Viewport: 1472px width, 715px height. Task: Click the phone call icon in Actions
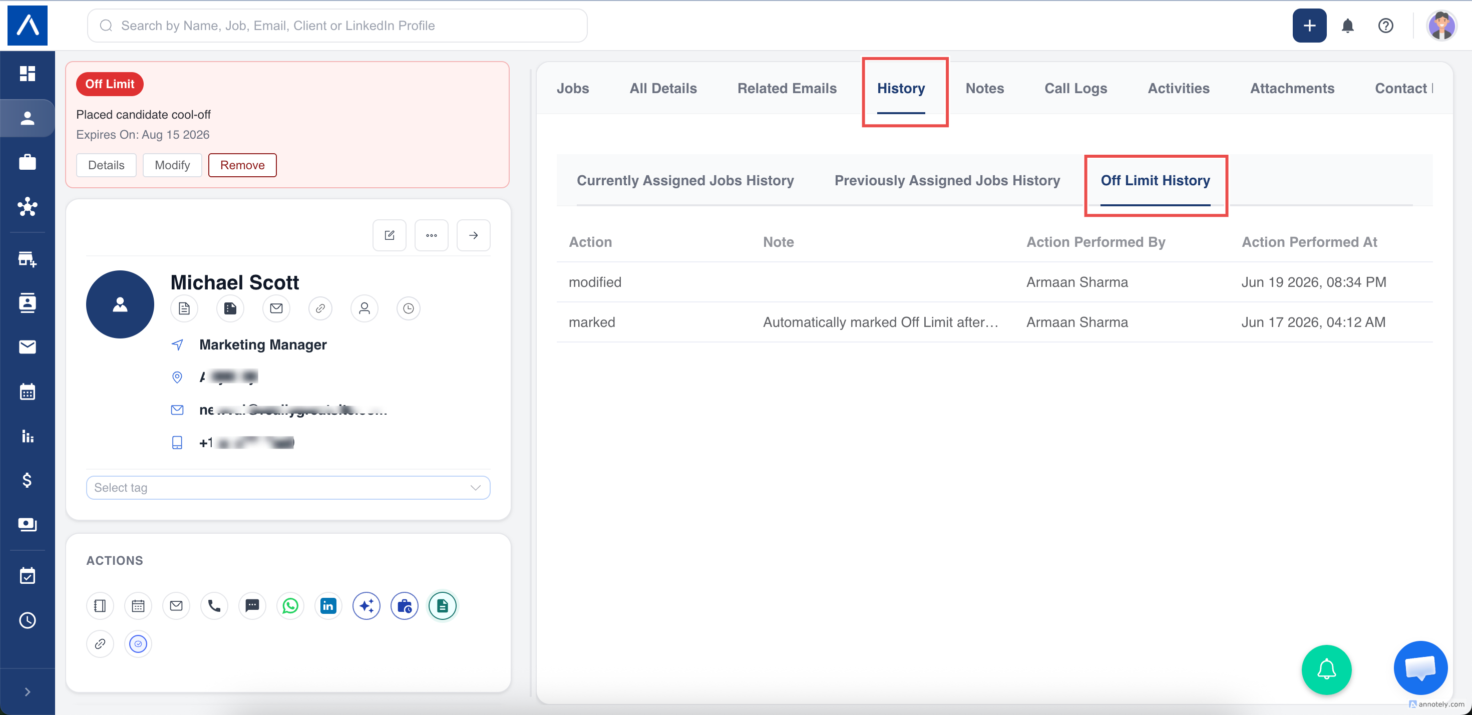pyautogui.click(x=214, y=605)
